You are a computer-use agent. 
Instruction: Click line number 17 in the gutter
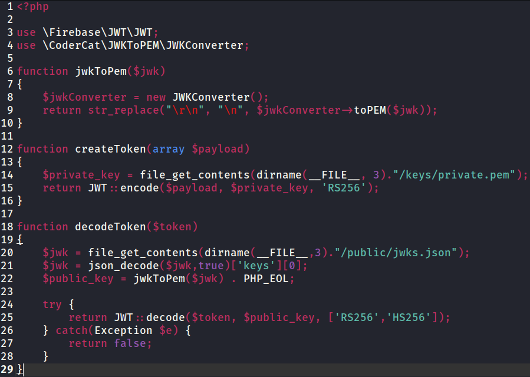[6, 214]
